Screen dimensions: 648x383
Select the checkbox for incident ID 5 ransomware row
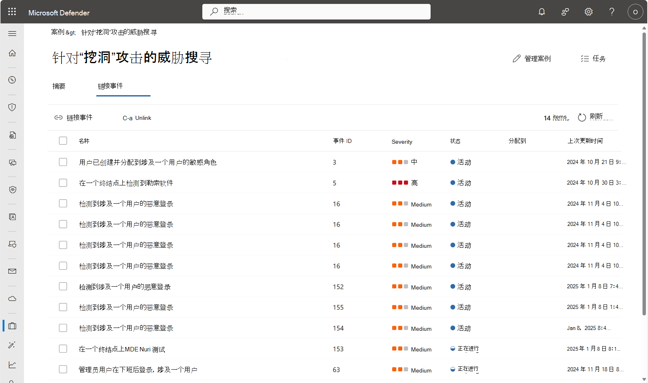(x=63, y=183)
